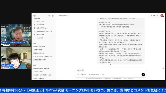The width and height of the screenshot is (166, 93).
Task: Open the AIコーチング project
Action: tap(40, 21)
